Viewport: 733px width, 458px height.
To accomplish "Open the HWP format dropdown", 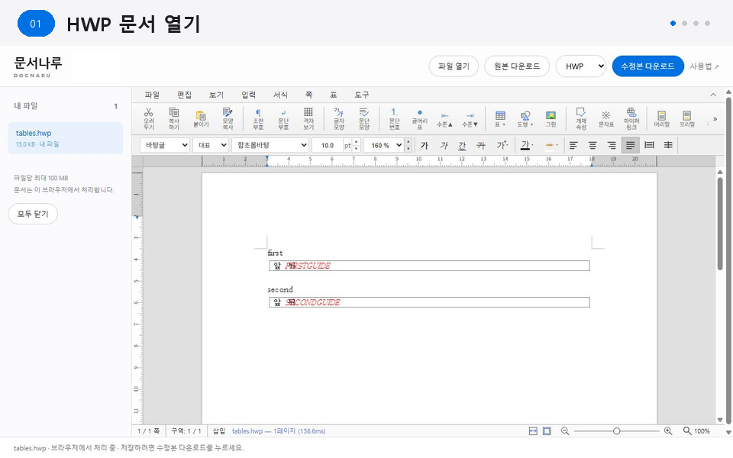I will tap(580, 66).
